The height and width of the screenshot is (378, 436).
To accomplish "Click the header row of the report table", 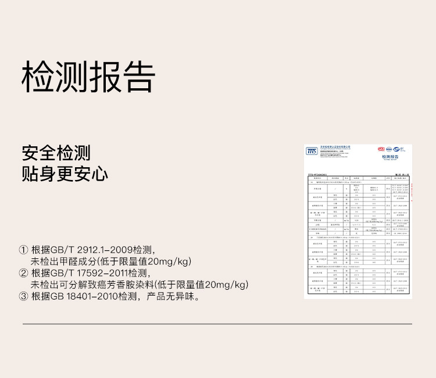I will pyautogui.click(x=358, y=177).
